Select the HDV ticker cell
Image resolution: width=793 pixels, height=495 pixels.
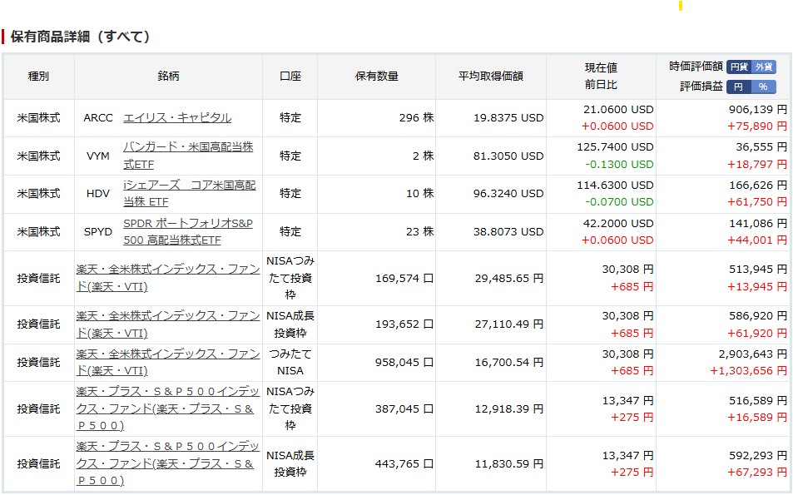click(98, 194)
